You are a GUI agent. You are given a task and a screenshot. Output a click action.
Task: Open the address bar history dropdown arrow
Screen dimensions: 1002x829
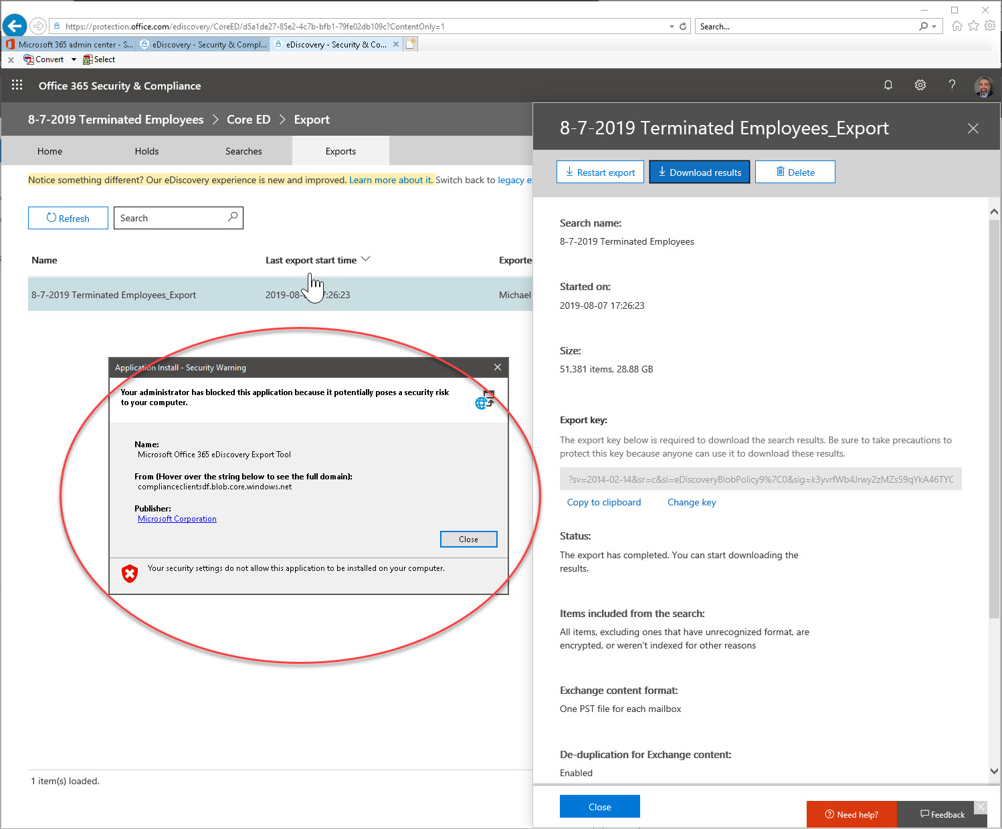pos(672,27)
